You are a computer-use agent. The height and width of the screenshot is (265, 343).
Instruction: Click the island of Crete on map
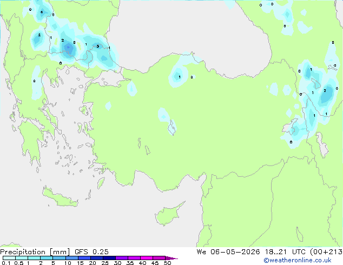60,198
